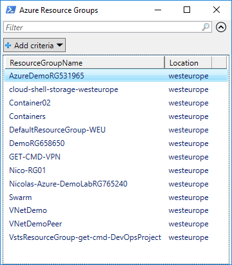Image resolution: width=232 pixels, height=265 pixels.
Task: Select the Containers resource group
Action: click(x=116, y=116)
